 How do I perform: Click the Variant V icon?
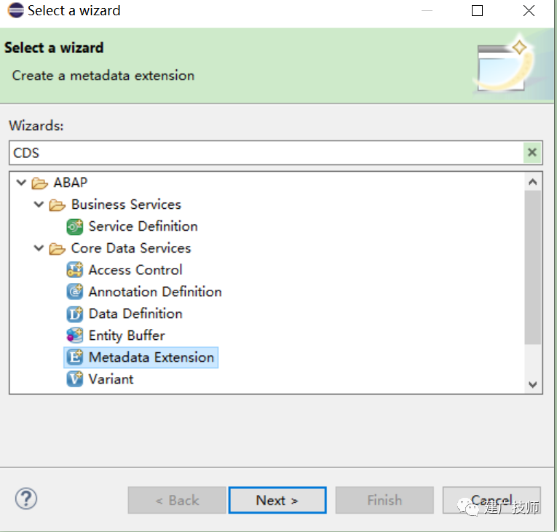75,379
